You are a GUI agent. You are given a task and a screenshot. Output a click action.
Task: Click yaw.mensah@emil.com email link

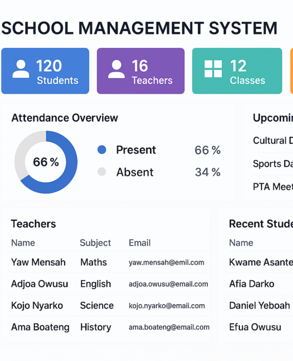[x=166, y=262]
